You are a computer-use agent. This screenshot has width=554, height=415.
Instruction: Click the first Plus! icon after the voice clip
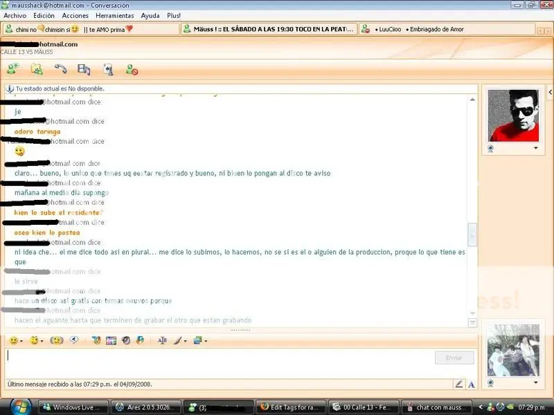[96, 340]
